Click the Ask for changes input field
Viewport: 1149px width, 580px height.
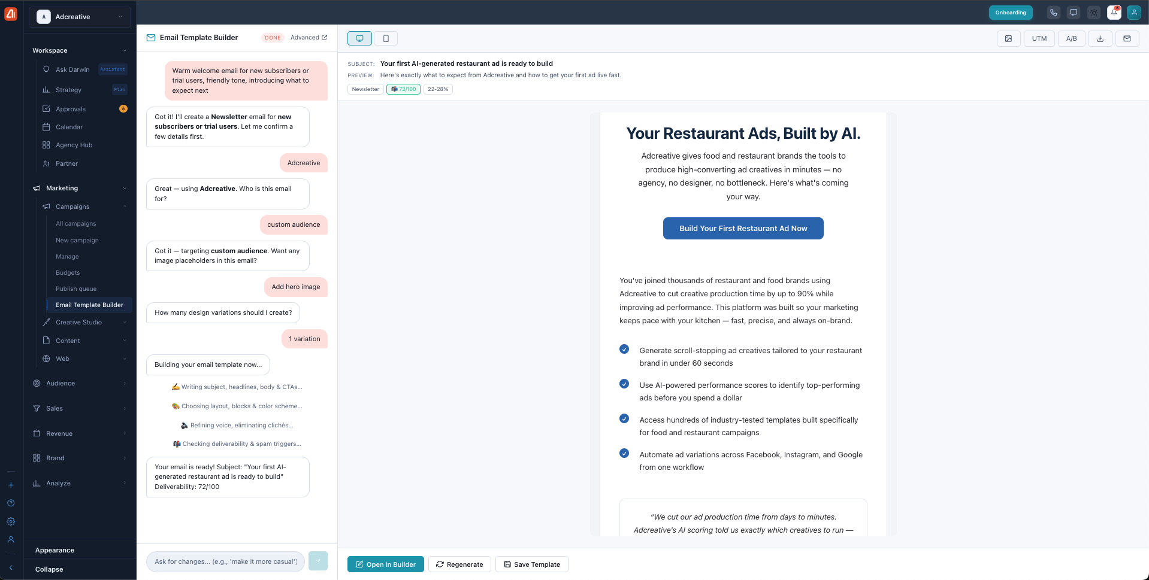(225, 561)
